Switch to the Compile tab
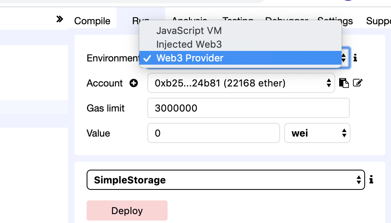The width and height of the screenshot is (391, 223). pos(92,21)
